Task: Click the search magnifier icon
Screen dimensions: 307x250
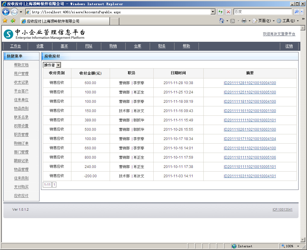Action: coord(296,12)
